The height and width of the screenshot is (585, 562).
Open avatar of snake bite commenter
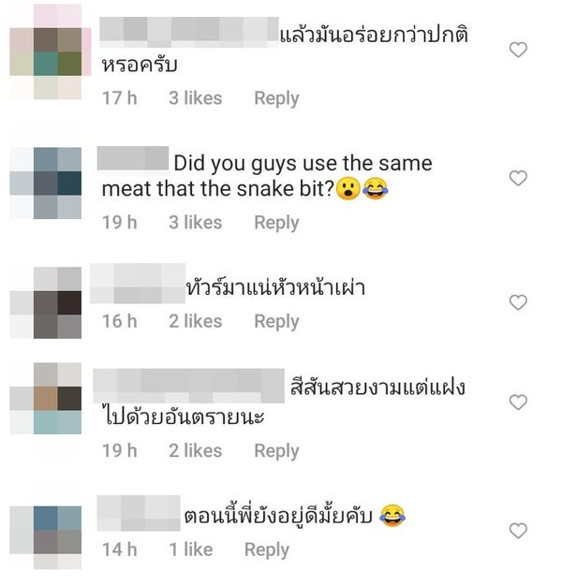coord(46,183)
